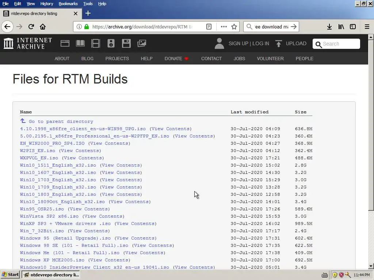
Task: Bookmark this page with the star
Action: point(234,27)
